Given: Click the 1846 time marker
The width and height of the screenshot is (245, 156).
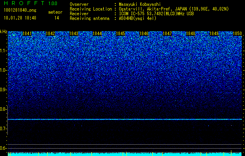Looking at the screenshot, I should (144, 34).
